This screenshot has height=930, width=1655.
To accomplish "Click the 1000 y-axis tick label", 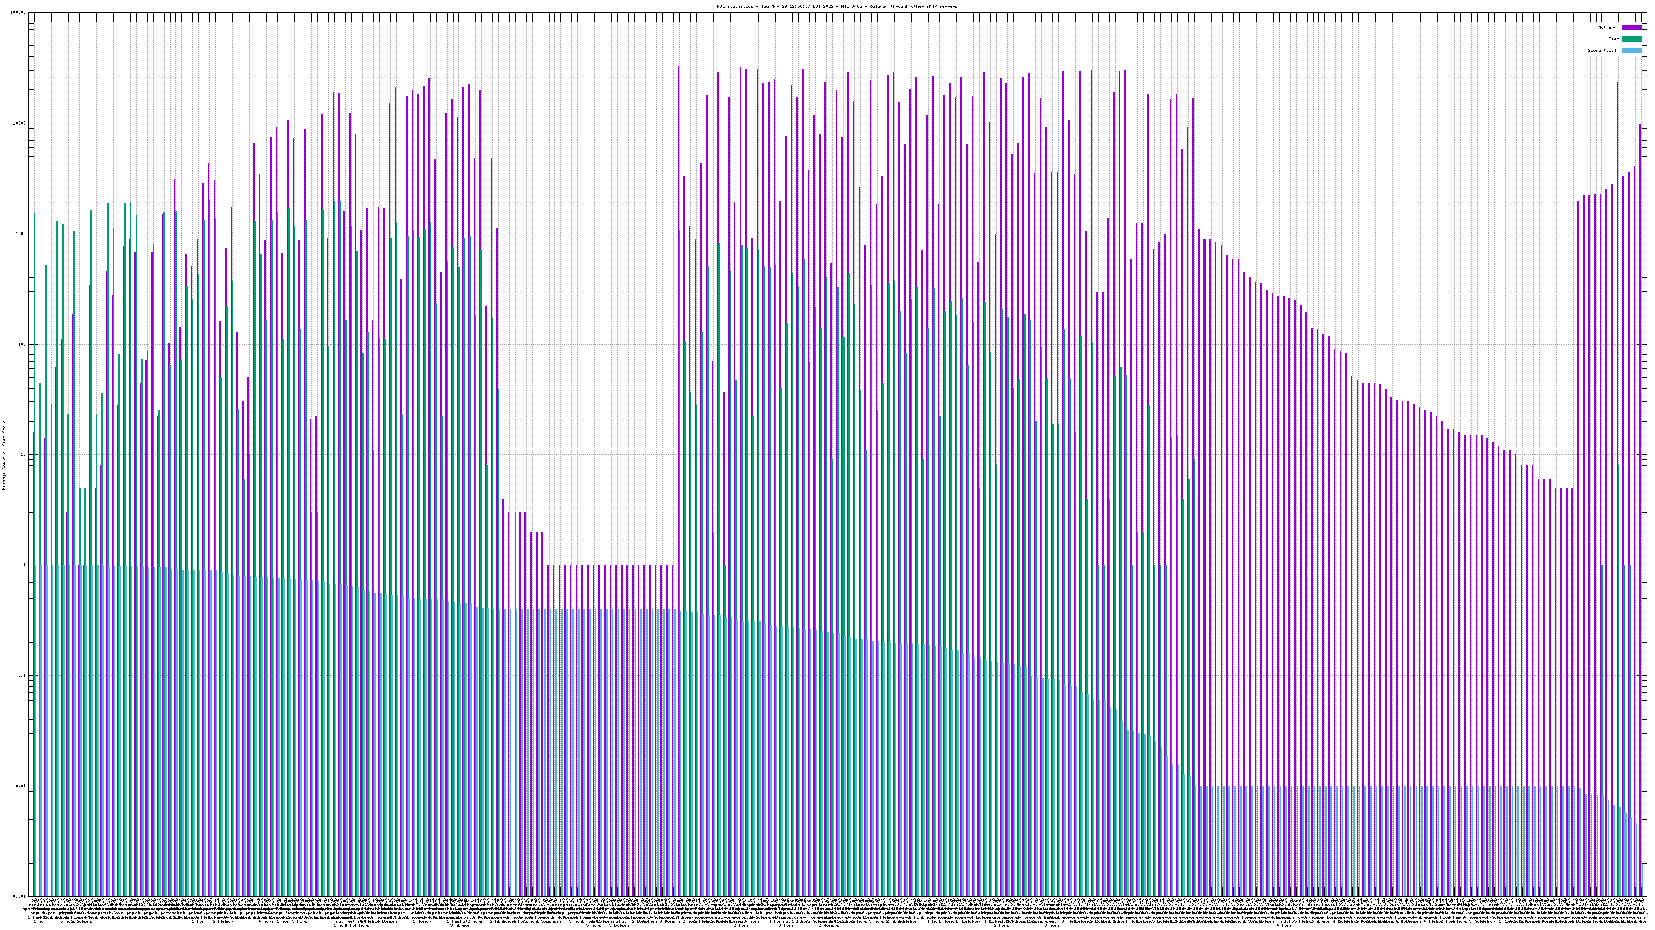I will tap(21, 234).
